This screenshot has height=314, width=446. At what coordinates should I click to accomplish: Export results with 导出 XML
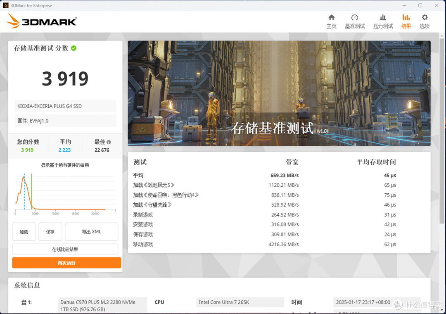coord(92,232)
